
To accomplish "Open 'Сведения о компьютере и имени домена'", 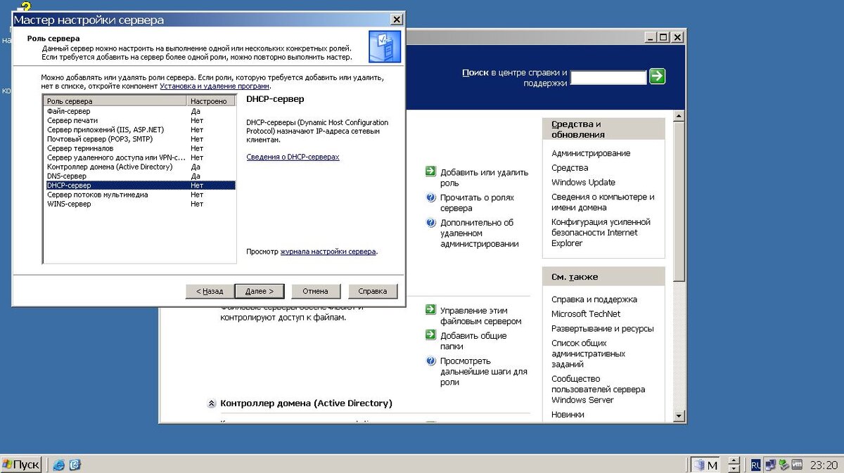I will 603,202.
